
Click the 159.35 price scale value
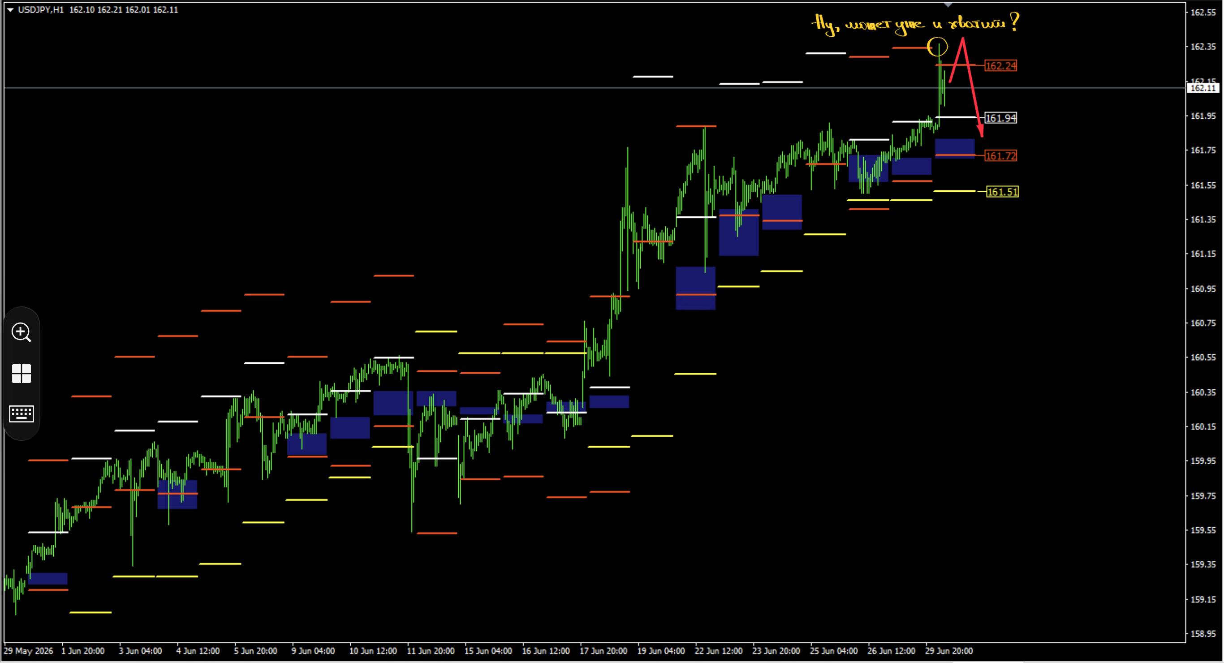[x=1203, y=564]
